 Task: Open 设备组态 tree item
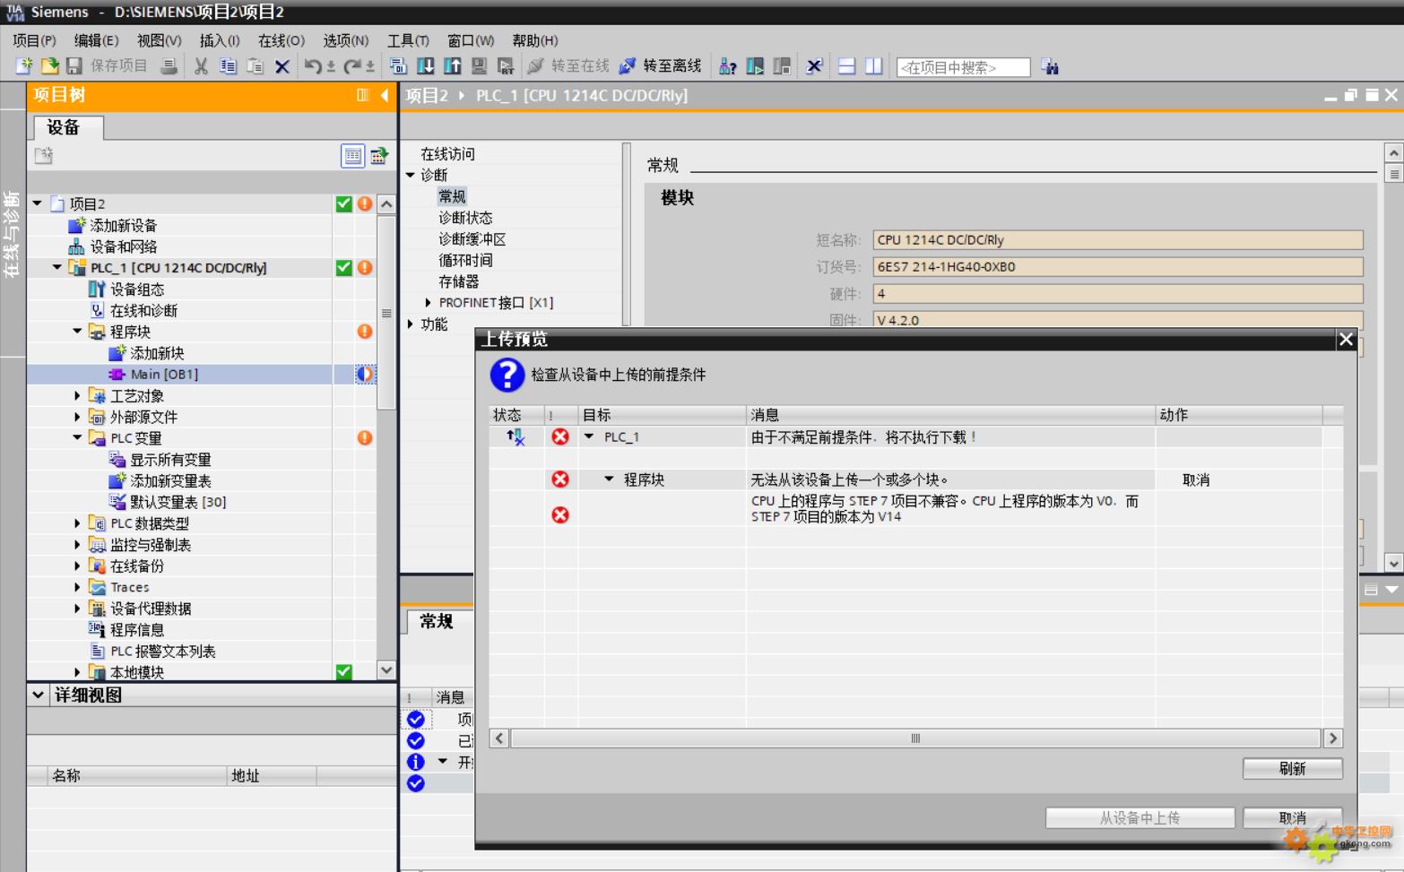pyautogui.click(x=137, y=289)
